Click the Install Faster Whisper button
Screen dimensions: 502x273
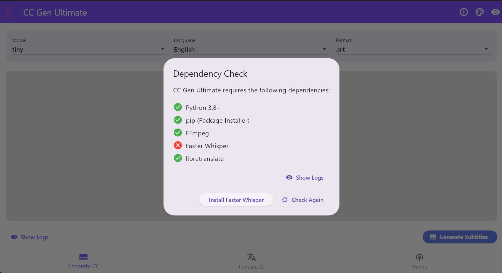point(236,200)
